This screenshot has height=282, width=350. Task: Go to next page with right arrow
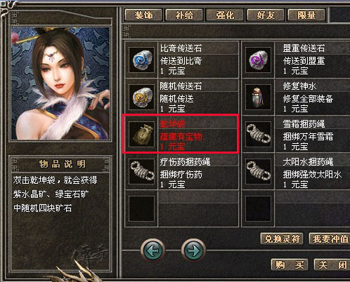(x=193, y=250)
